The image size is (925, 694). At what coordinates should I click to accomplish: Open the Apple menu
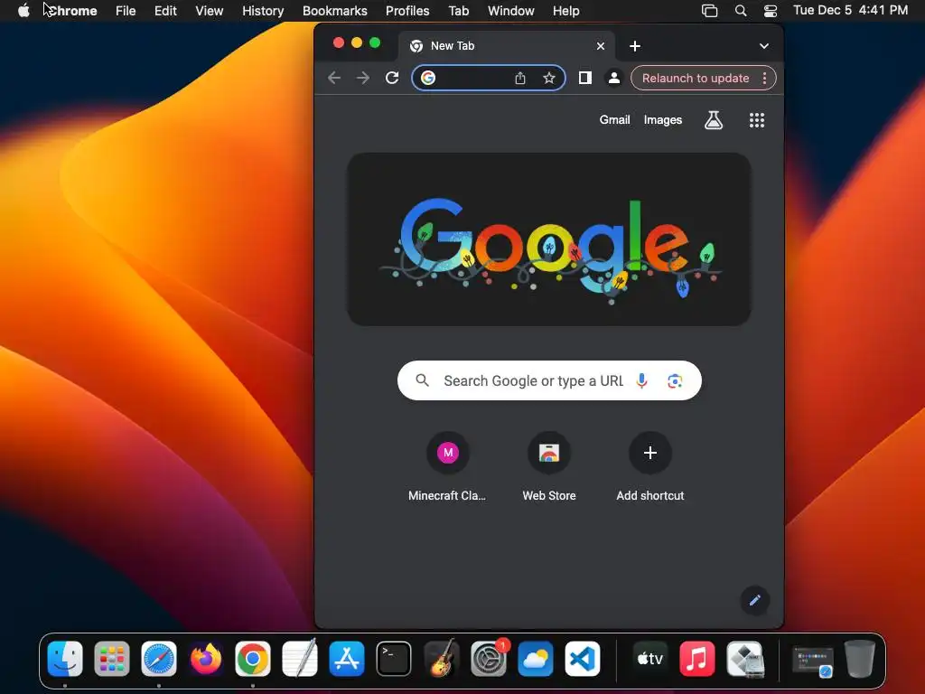pyautogui.click(x=23, y=11)
